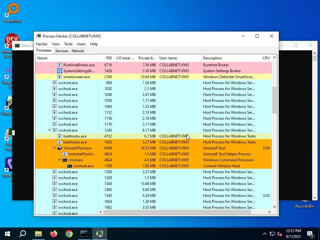Open the notification center icon
Viewport: 320px width, 240px height.
pyautogui.click(x=310, y=234)
